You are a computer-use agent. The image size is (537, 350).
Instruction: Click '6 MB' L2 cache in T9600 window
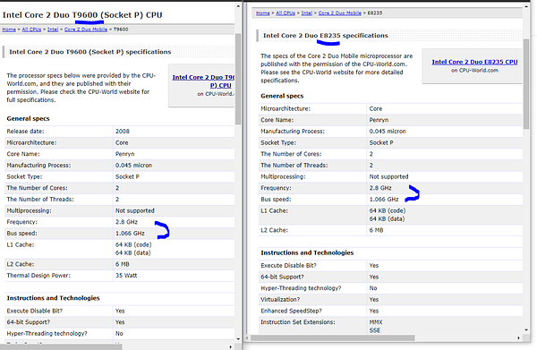[123, 264]
